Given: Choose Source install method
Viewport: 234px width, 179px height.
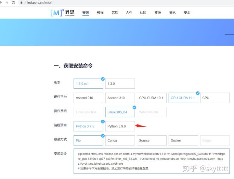Looking at the screenshot, I should (152, 141).
